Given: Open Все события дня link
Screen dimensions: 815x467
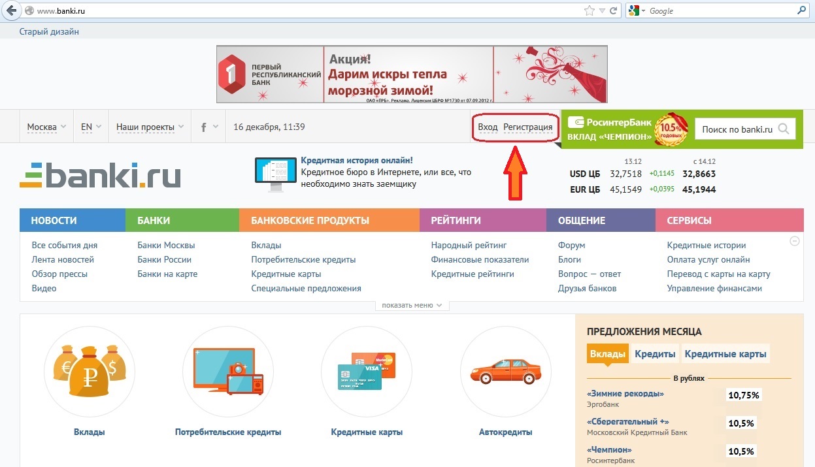Looking at the screenshot, I should [x=65, y=245].
